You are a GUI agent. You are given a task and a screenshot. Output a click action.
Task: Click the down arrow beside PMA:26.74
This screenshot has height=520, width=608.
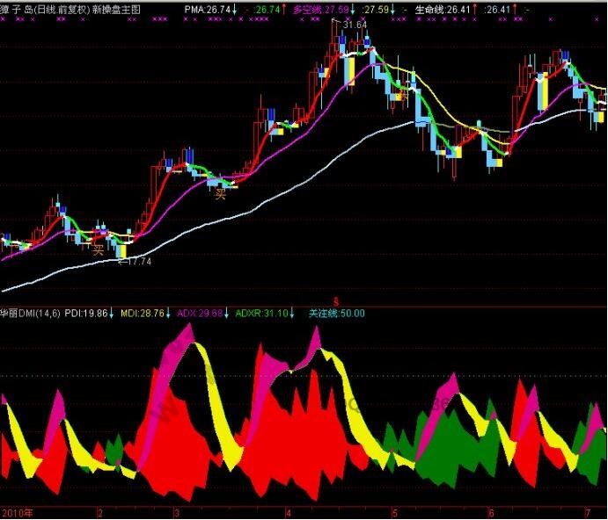point(235,9)
